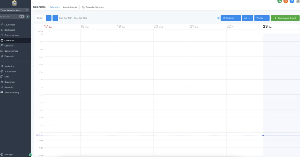Go to previous week arrow button
Viewport: 300px width, 157px height.
[49, 18]
